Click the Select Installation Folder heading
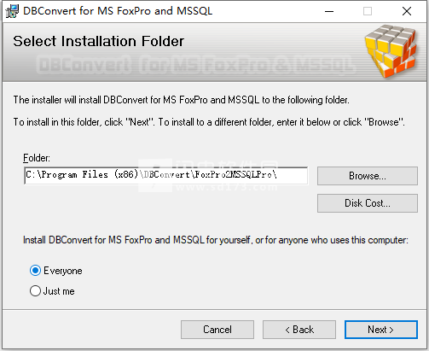Viewport: 429px width, 351px height. pos(98,41)
